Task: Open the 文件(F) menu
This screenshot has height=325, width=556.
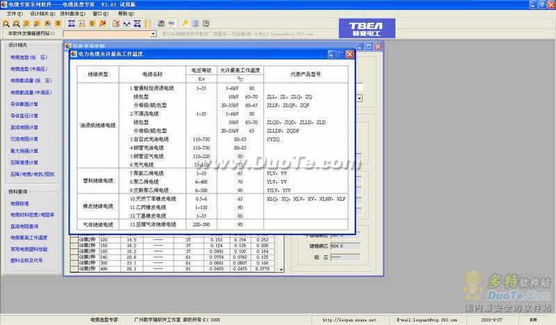Action: click(14, 13)
